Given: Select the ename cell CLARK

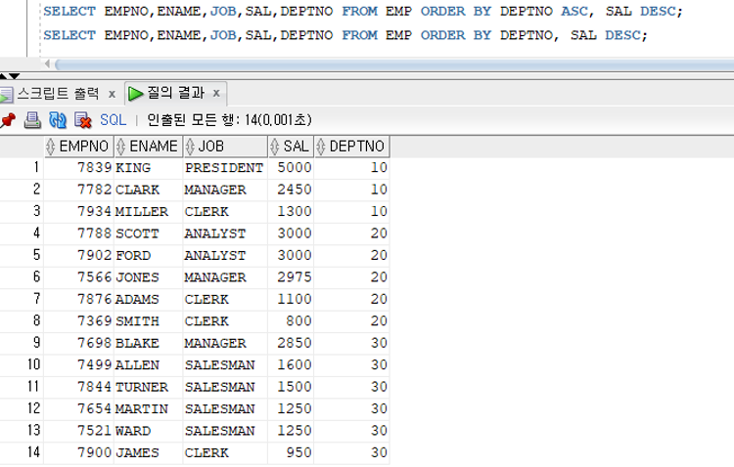Looking at the screenshot, I should 148,190.
